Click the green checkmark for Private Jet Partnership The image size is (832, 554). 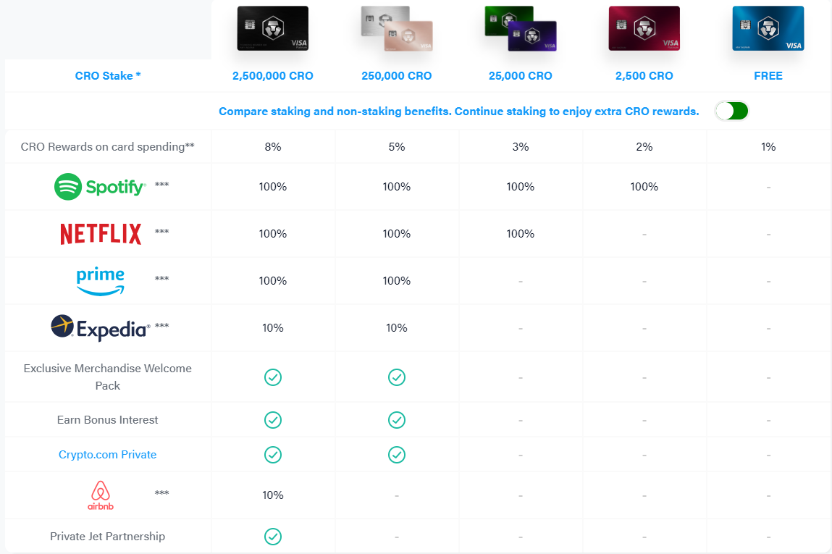click(x=273, y=537)
